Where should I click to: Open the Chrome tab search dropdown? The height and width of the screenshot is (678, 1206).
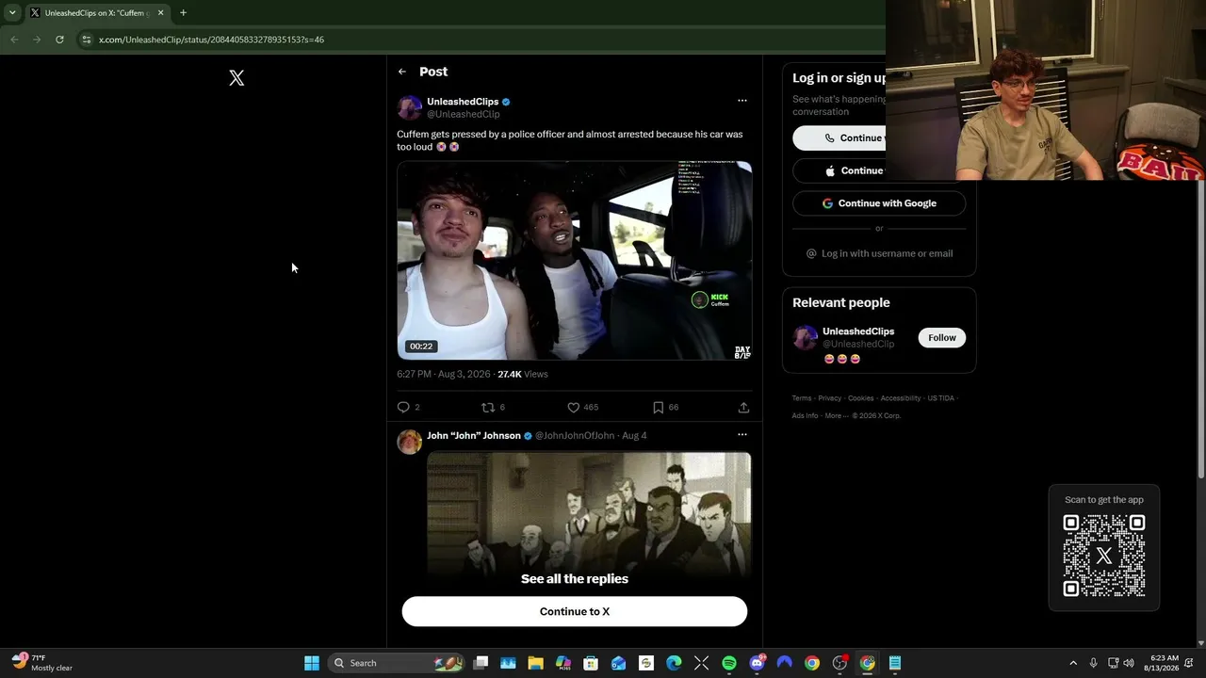(12, 13)
